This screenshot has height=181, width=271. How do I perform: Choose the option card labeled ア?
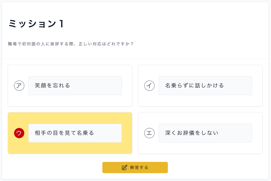70,86
